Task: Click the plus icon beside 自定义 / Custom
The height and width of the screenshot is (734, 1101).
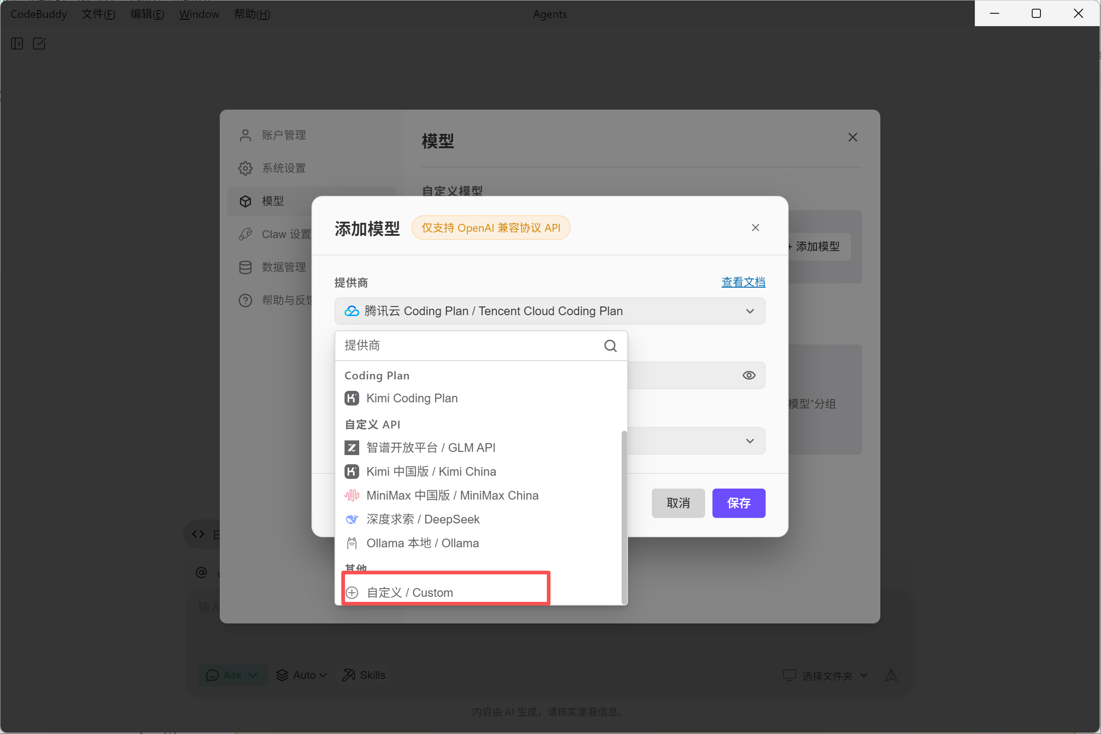Action: coord(351,593)
